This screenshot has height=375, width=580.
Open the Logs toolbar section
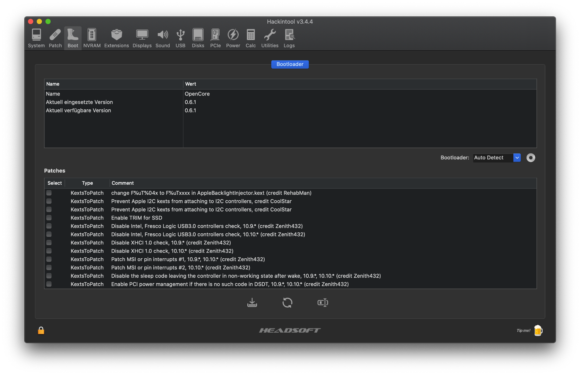pos(289,38)
